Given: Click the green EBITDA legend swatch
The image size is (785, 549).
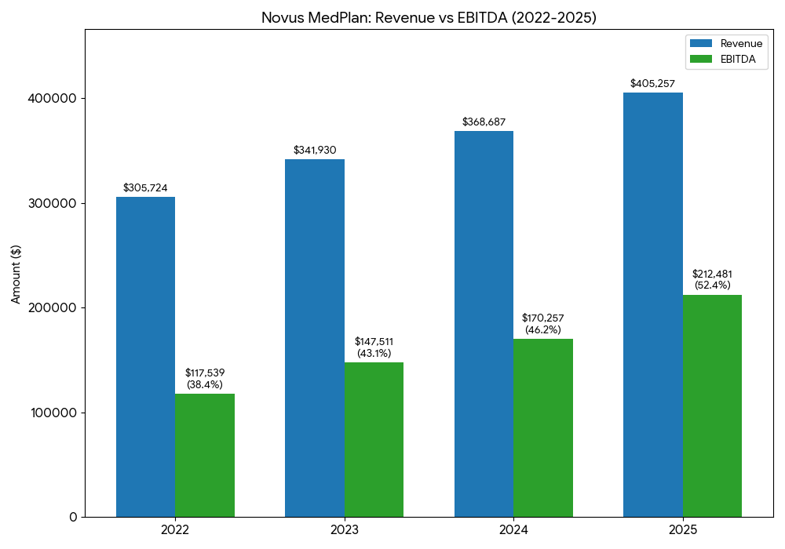Looking at the screenshot, I should [699, 58].
